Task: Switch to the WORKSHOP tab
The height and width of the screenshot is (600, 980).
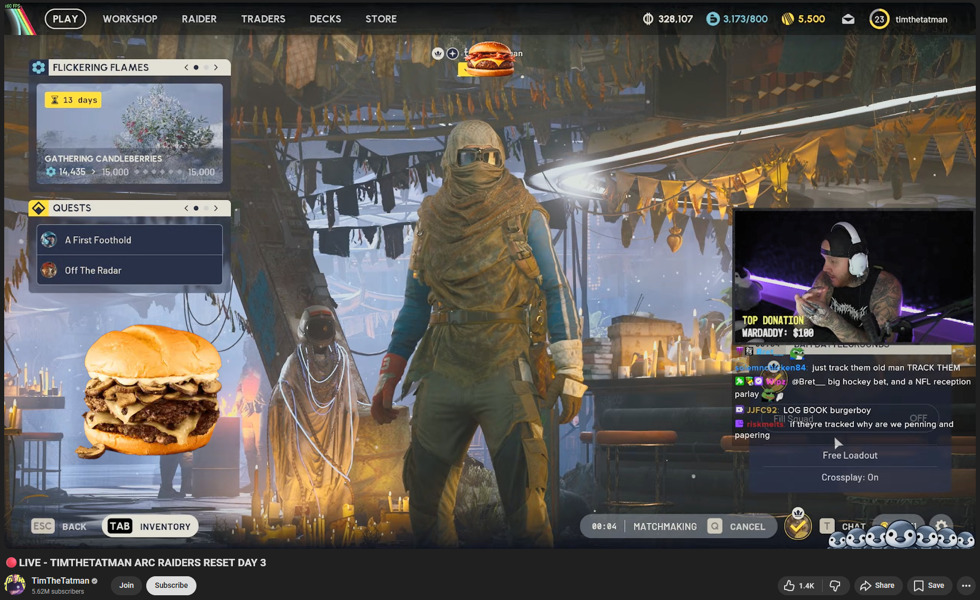Action: (130, 19)
